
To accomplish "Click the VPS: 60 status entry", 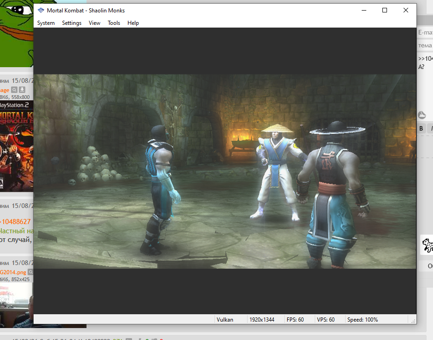I will pos(326,320).
